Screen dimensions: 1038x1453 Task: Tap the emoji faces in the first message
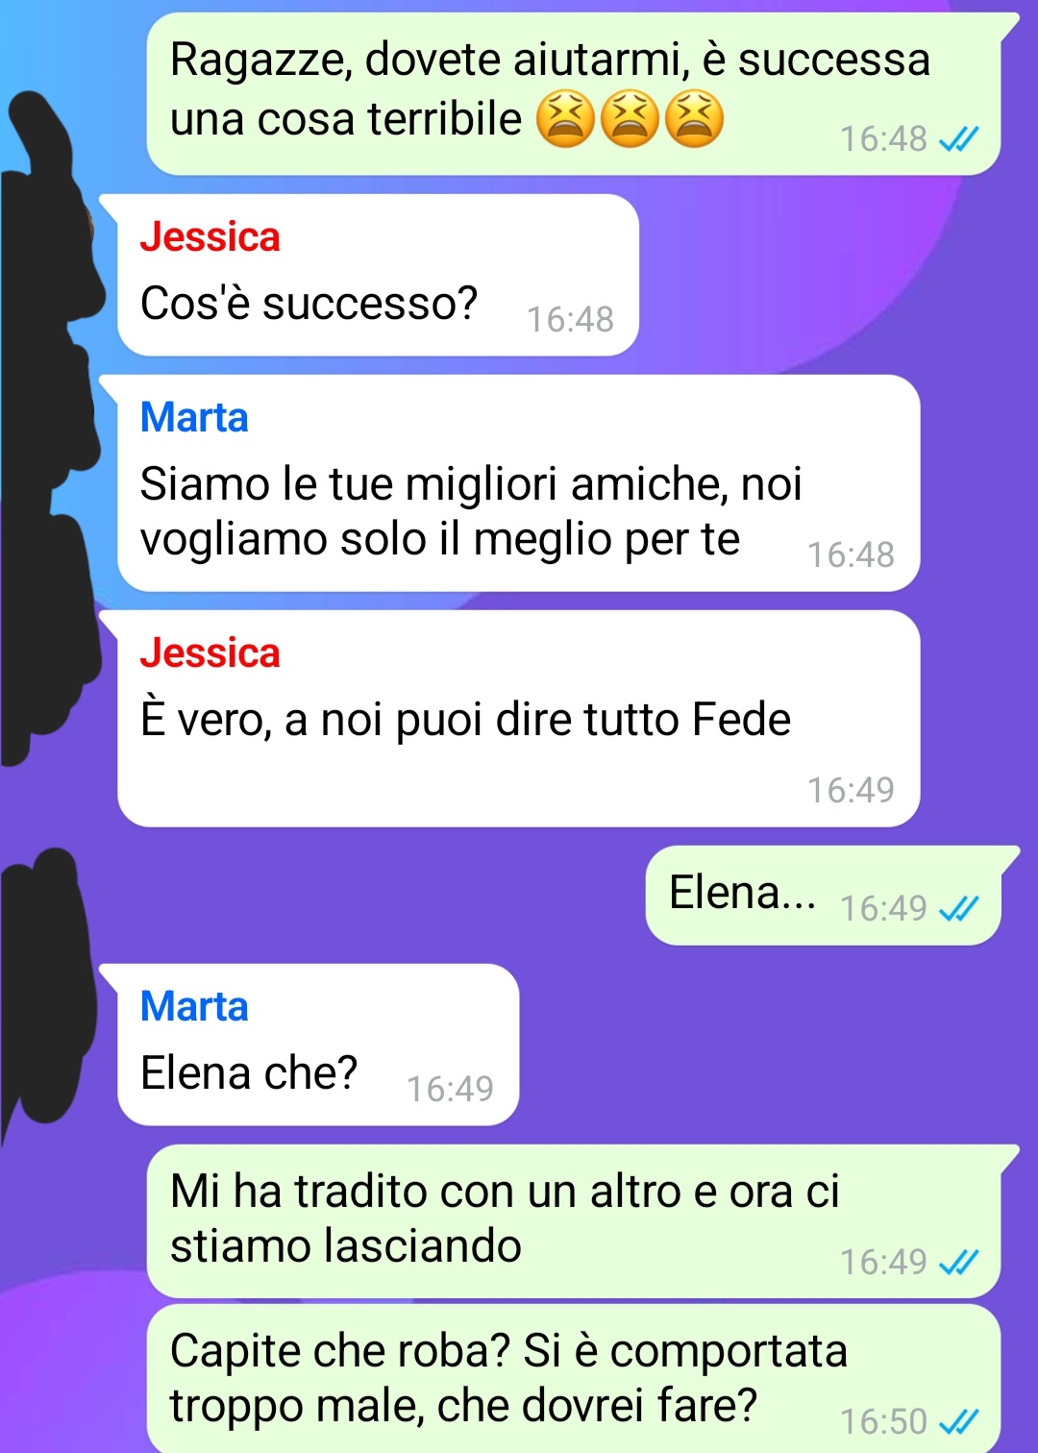[630, 119]
